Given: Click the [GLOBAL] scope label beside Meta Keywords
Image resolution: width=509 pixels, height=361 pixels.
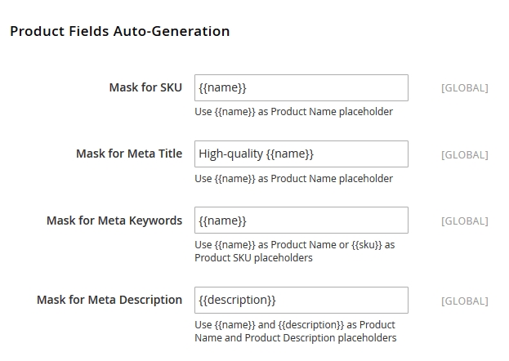Looking at the screenshot, I should tap(464, 221).
